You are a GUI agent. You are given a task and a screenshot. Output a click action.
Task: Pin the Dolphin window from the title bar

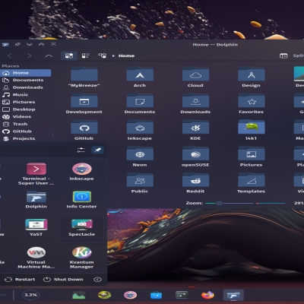coord(17,44)
